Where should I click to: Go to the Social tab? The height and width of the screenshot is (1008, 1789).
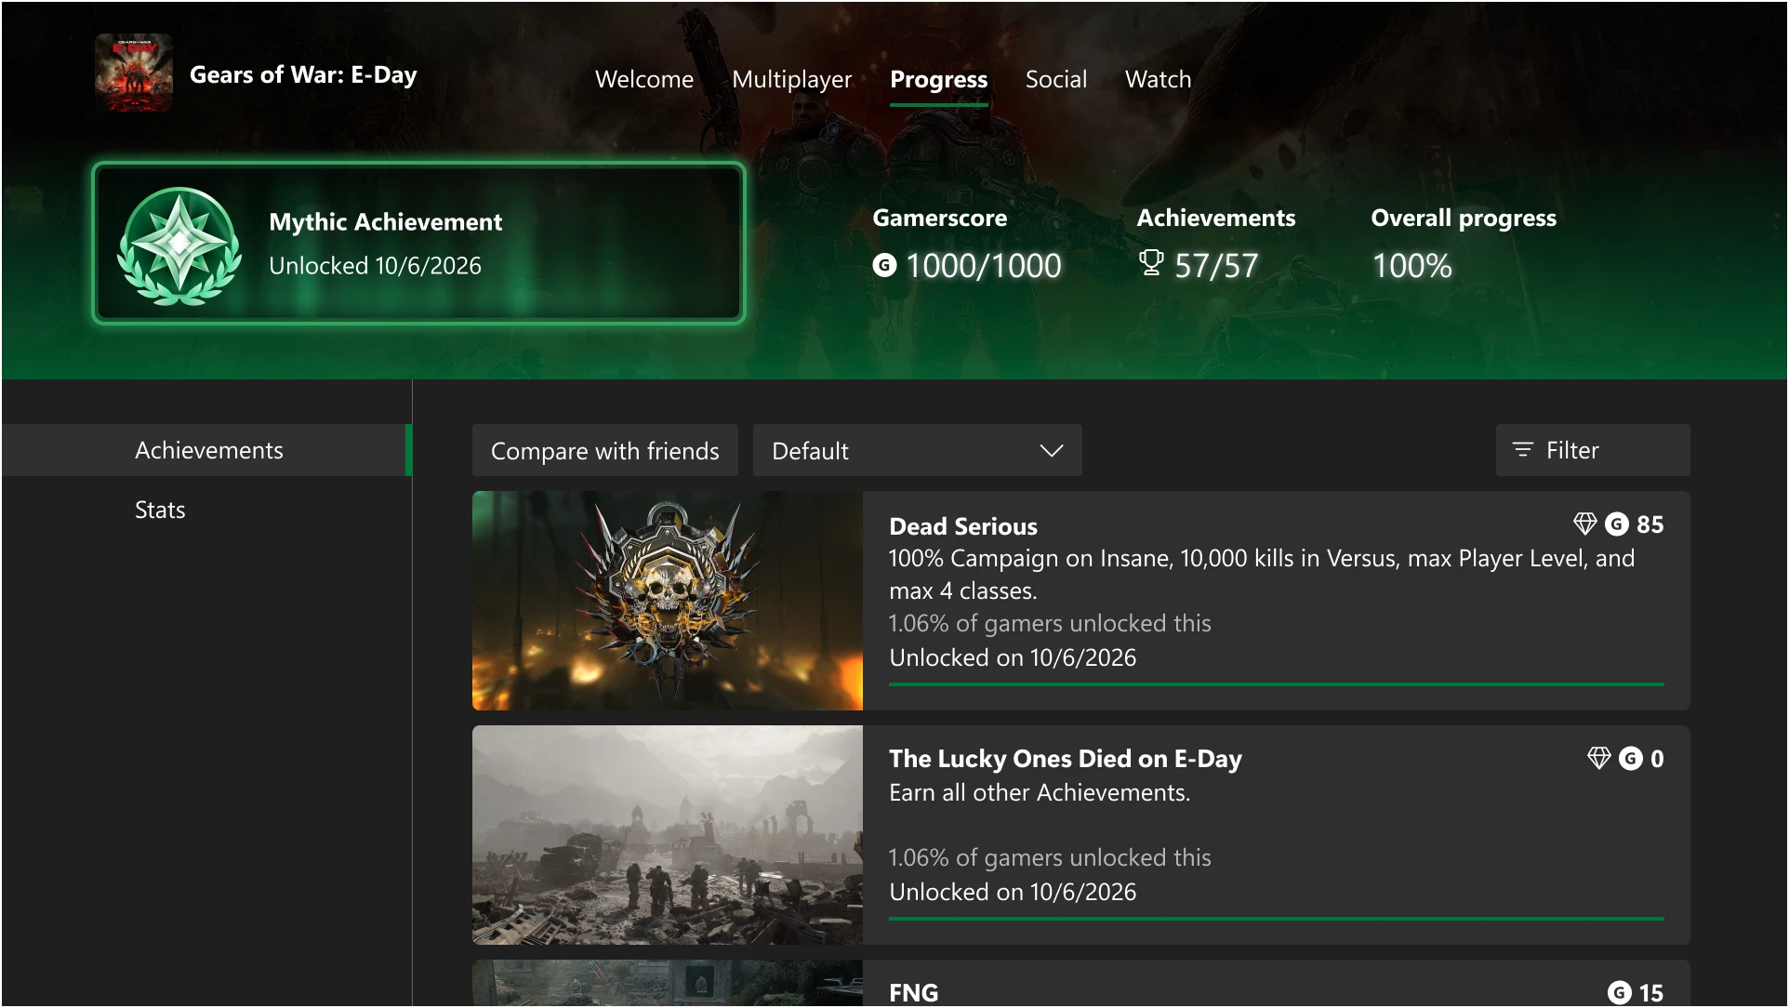[1056, 79]
